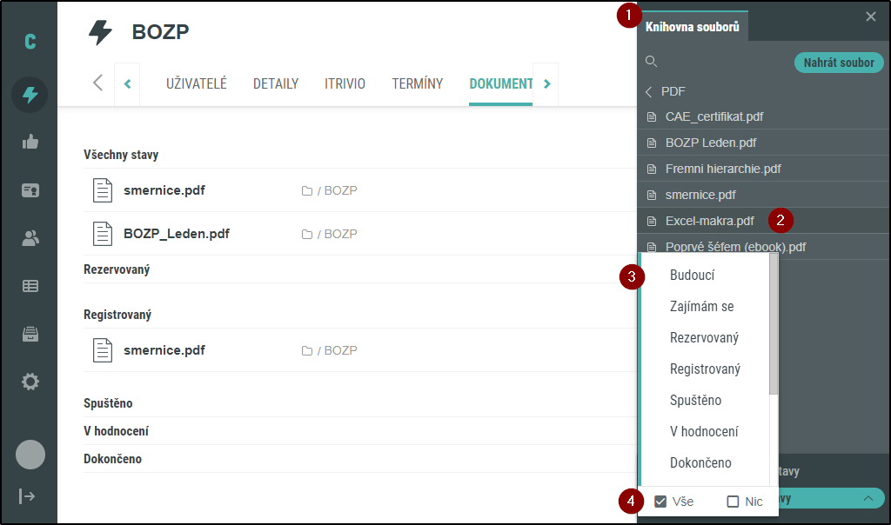Click the right arrow to reveal more tabs
Screen dimensions: 891x525
[546, 84]
